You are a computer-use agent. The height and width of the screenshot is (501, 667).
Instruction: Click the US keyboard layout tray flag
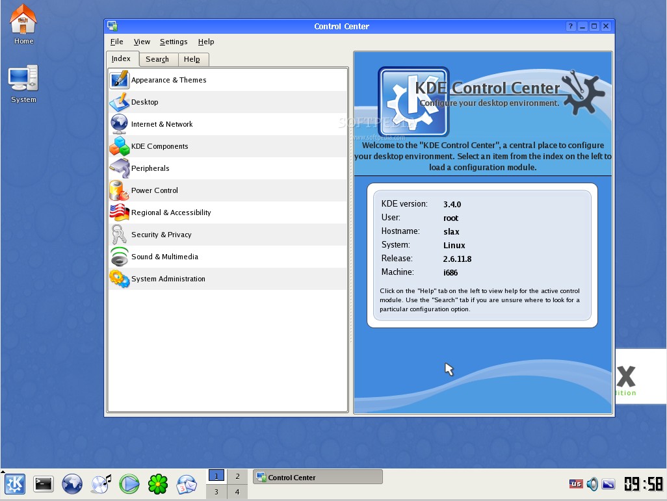(576, 483)
